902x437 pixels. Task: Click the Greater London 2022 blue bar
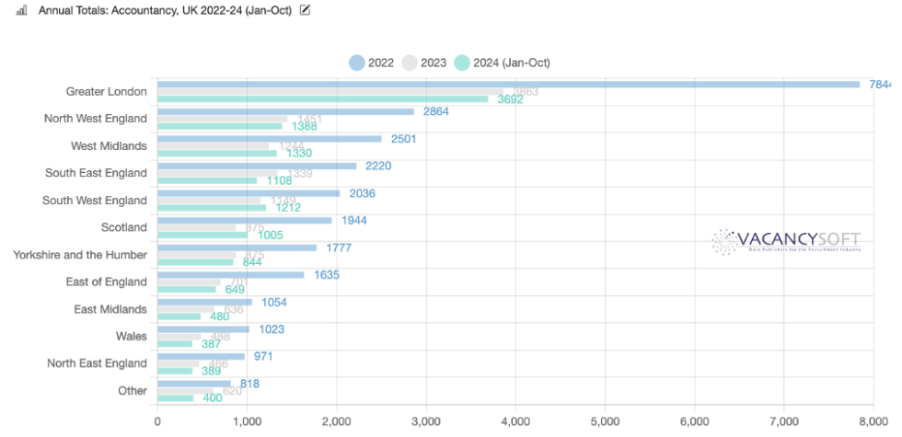pyautogui.click(x=506, y=84)
